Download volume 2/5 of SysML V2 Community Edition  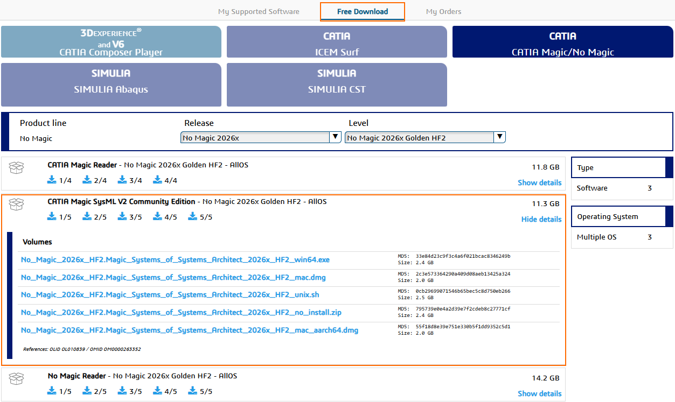coord(94,217)
